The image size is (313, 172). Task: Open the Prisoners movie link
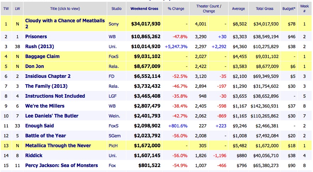[x=36, y=36]
